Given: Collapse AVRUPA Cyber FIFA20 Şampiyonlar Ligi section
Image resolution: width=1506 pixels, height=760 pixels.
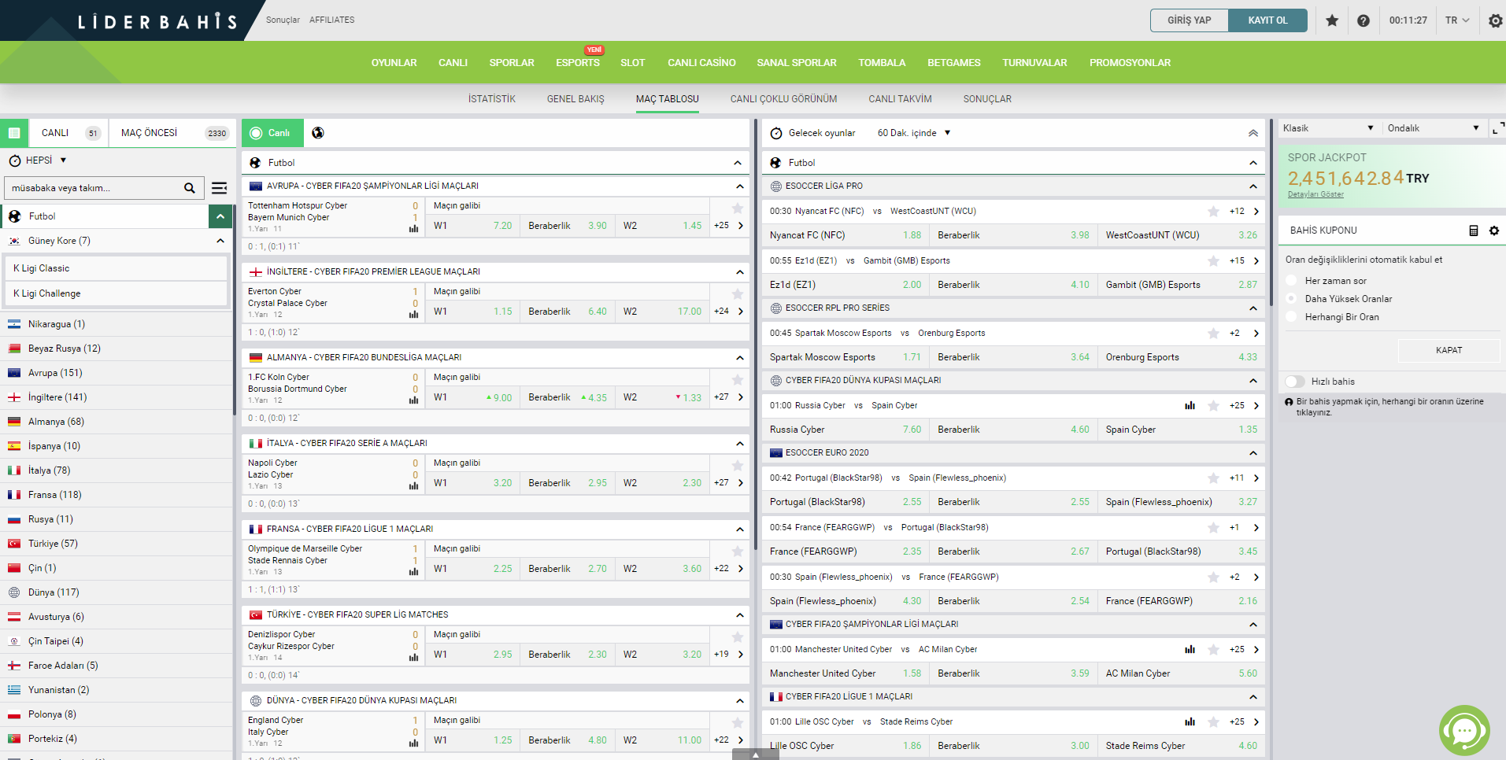Looking at the screenshot, I should coord(740,186).
